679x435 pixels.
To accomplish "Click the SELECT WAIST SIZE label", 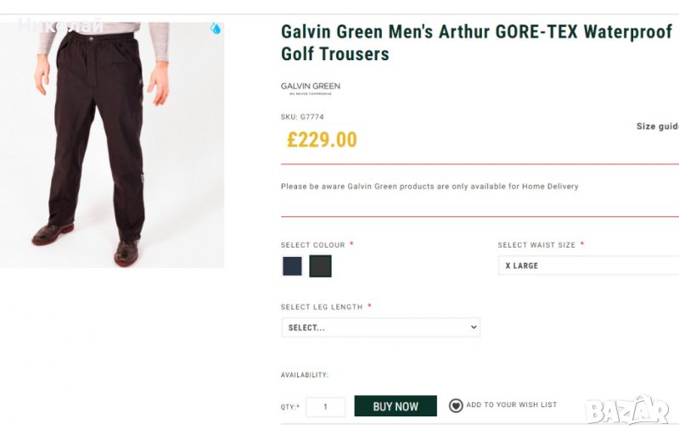I will tap(536, 245).
